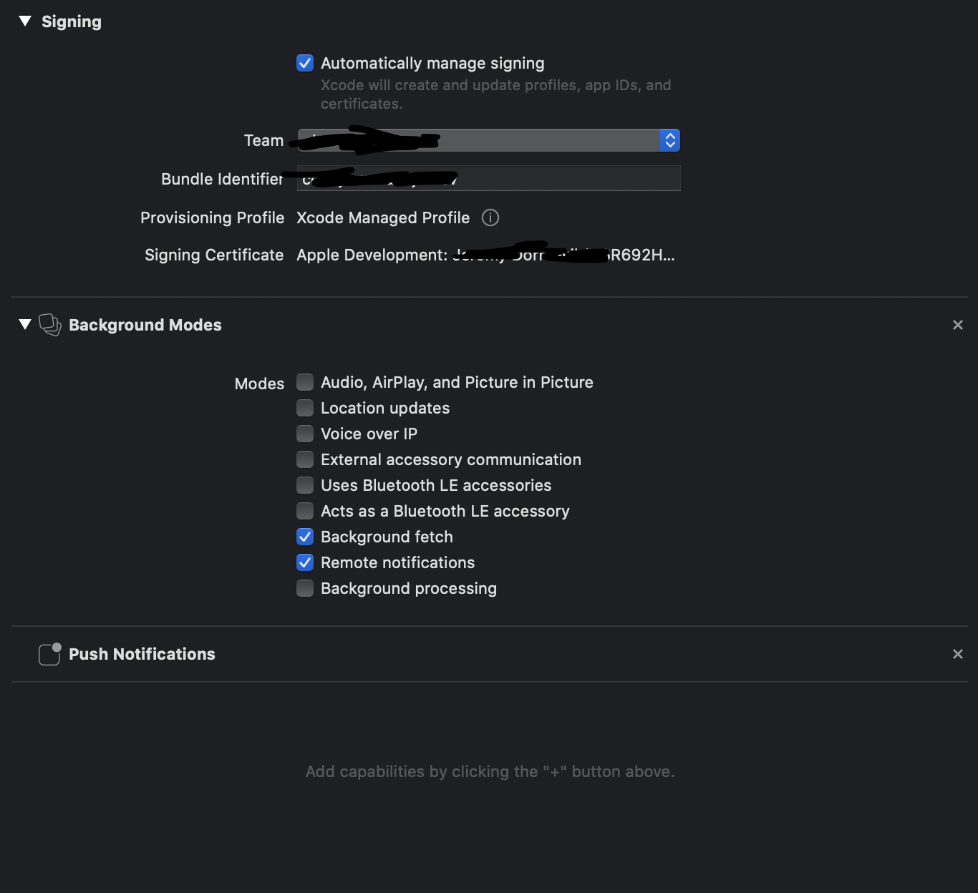Uncheck Automatically manage signing

pos(305,63)
